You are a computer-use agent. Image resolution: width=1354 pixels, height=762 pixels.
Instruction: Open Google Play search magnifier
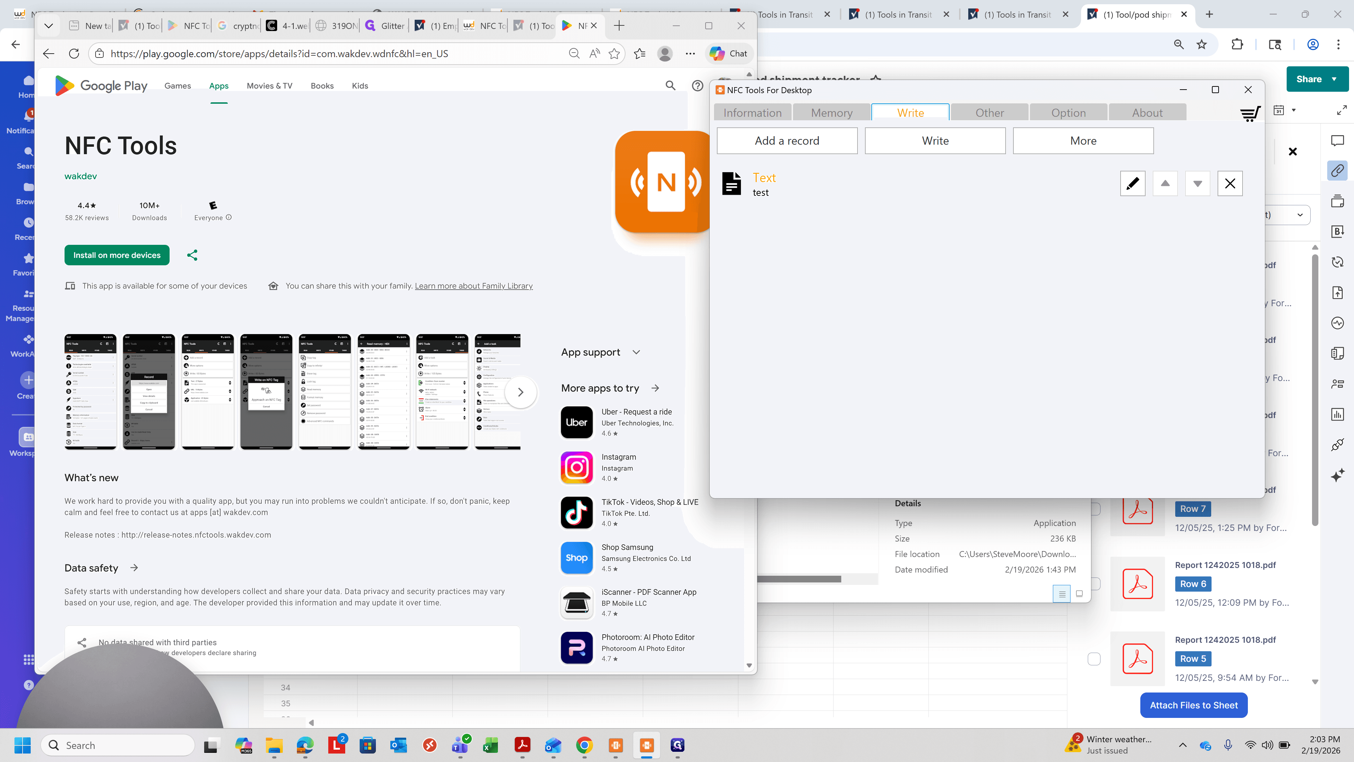(x=670, y=85)
